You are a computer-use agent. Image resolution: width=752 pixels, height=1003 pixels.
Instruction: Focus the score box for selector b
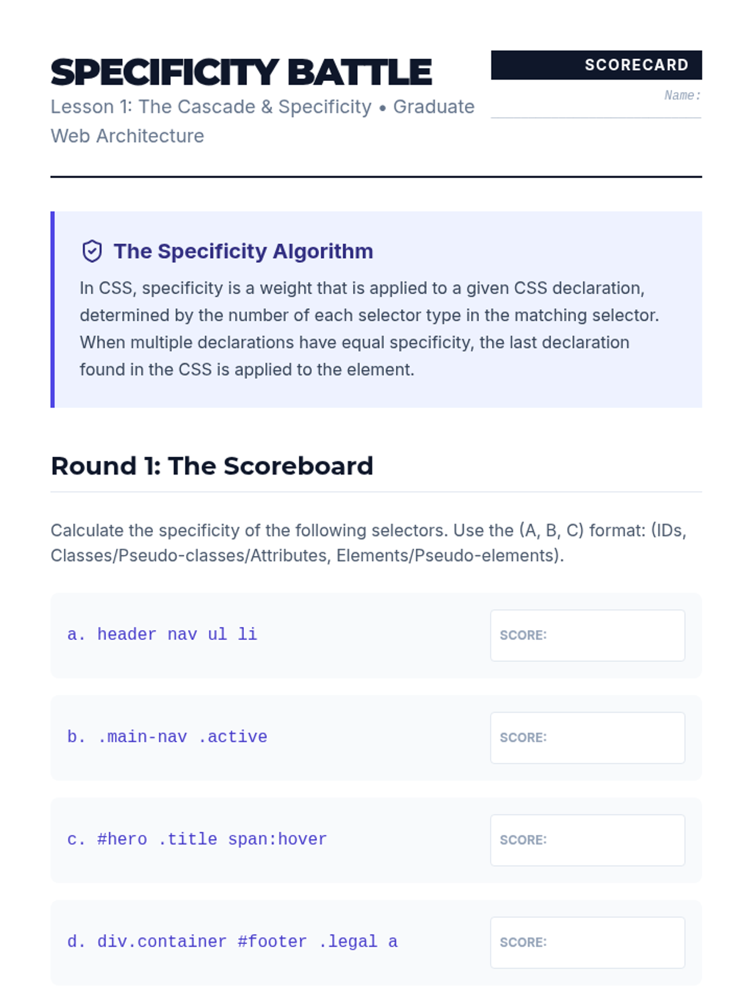click(587, 738)
